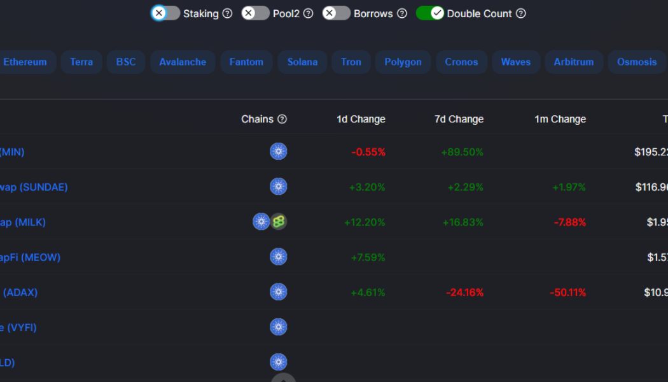Image resolution: width=668 pixels, height=382 pixels.
Task: Click the help icon next to Double Count
Action: click(x=521, y=13)
